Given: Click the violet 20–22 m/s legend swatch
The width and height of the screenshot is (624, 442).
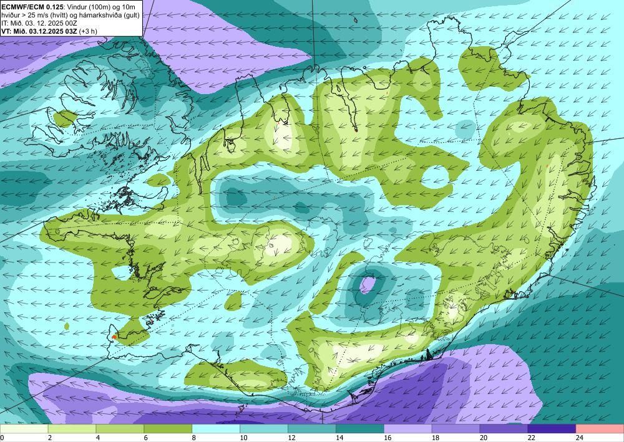Looking at the screenshot, I should (504, 429).
